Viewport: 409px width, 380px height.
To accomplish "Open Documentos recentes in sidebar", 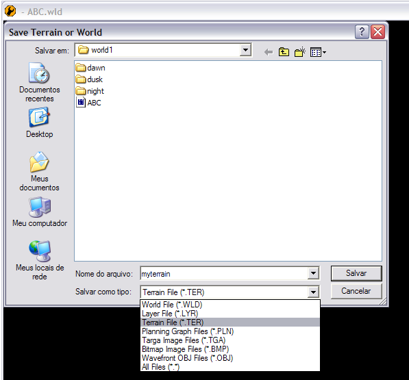I will 40,82.
